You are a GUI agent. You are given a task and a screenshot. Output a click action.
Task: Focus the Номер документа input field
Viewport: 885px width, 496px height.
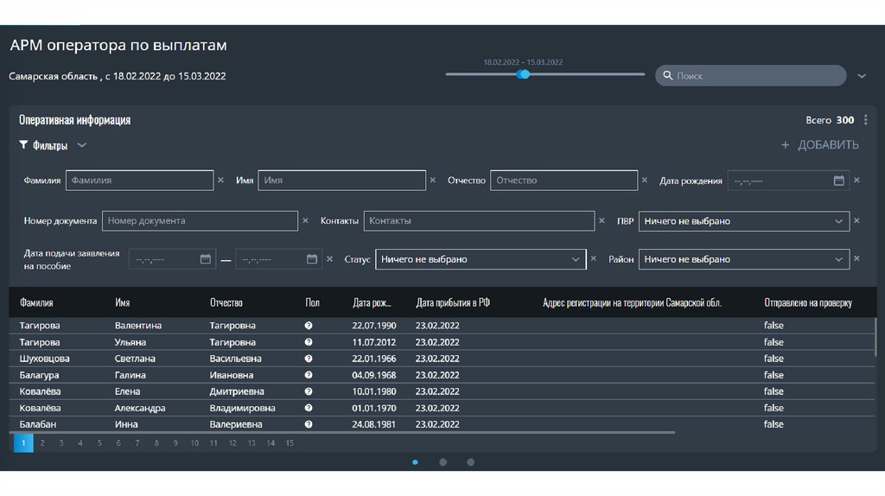point(200,221)
